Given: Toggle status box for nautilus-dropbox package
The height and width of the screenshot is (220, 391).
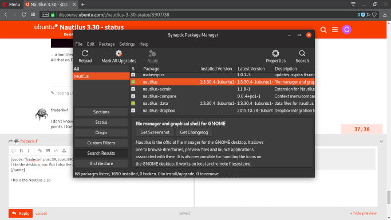Looking at the screenshot, I should (x=133, y=111).
